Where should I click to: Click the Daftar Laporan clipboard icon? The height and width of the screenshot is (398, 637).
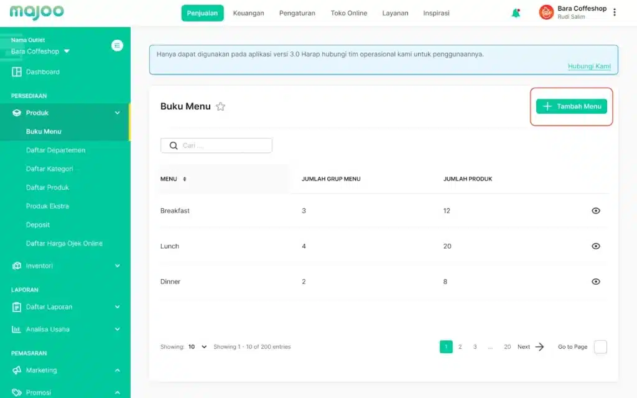pyautogui.click(x=17, y=307)
